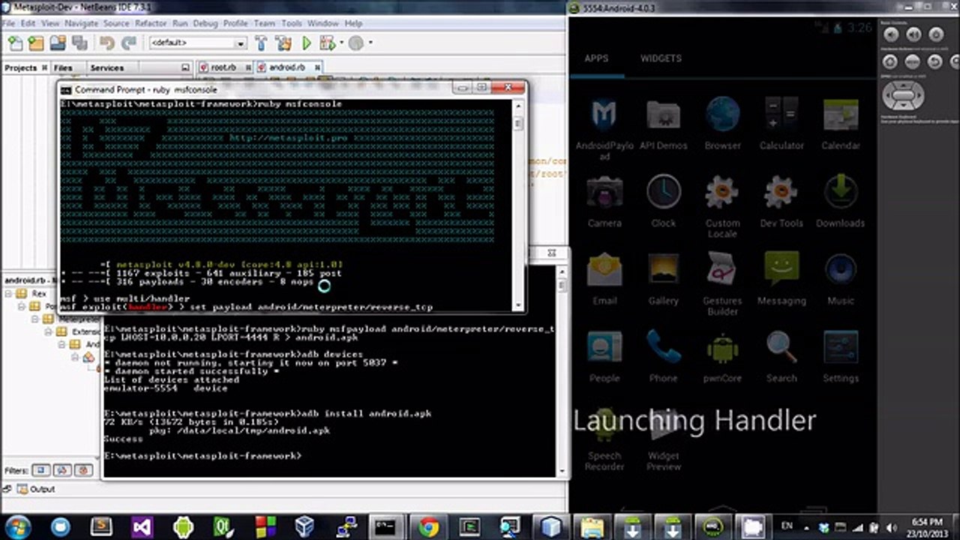The width and height of the screenshot is (960, 540).
Task: Open Custom Locale app in emulator
Action: 722,207
